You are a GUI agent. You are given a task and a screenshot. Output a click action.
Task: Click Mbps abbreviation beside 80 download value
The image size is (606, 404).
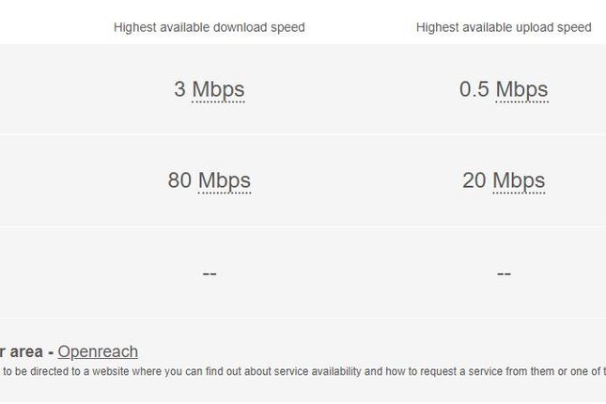(x=225, y=180)
